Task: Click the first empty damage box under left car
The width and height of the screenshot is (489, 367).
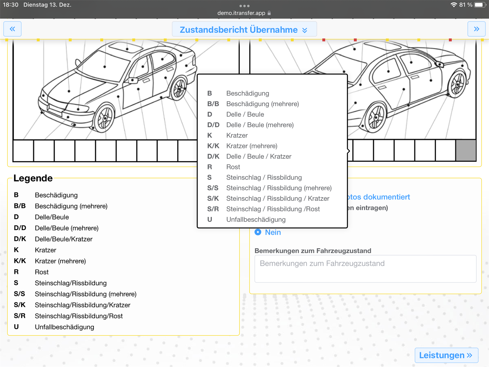Action: pyautogui.click(x=23, y=151)
